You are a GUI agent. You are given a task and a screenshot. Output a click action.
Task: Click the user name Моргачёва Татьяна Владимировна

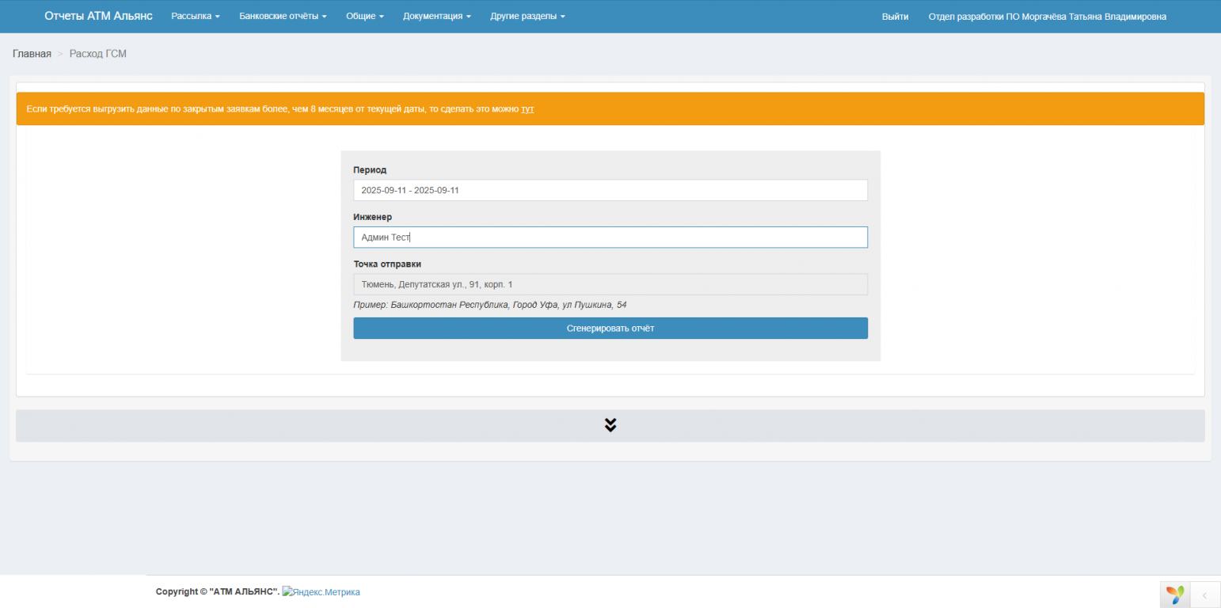[x=1047, y=17]
